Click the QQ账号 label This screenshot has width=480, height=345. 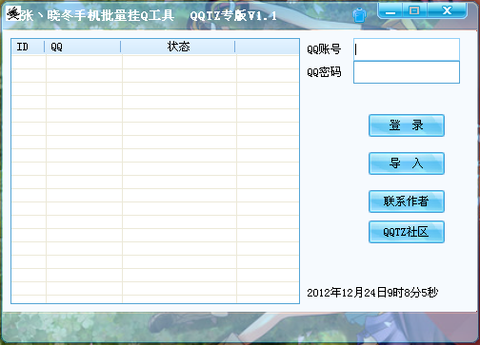(x=324, y=49)
